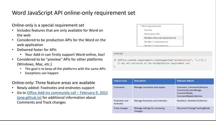Click 'Online-only: Three feature areas are available' heading

pyautogui.click(x=53, y=83)
